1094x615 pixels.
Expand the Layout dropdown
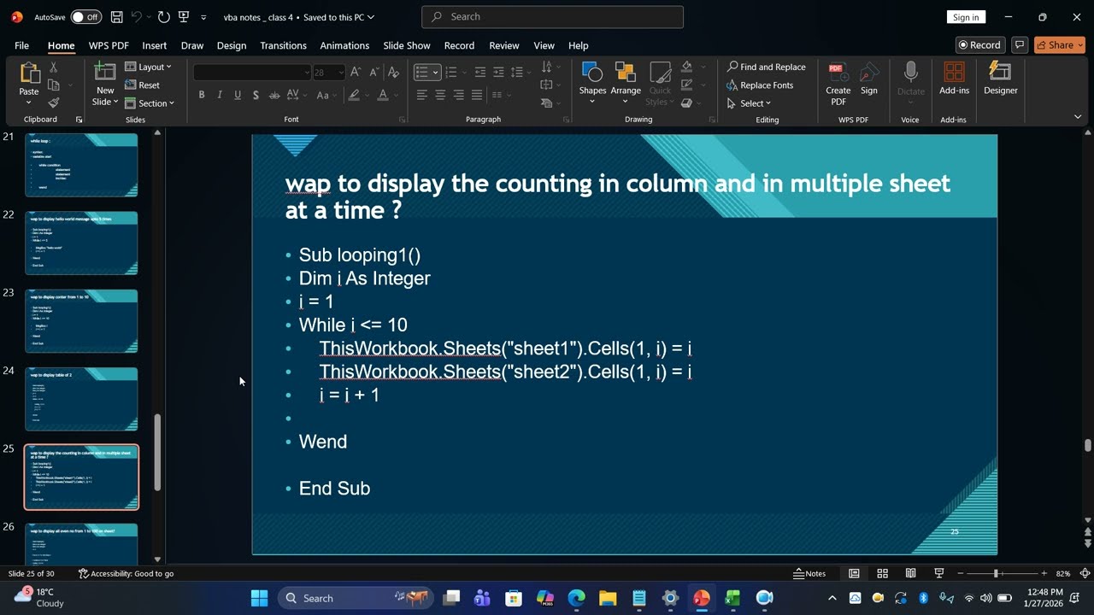(148, 67)
